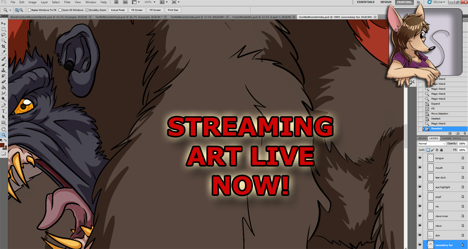The width and height of the screenshot is (468, 249).
Task: Toggle lock transparent pixels
Action: [x=428, y=150]
